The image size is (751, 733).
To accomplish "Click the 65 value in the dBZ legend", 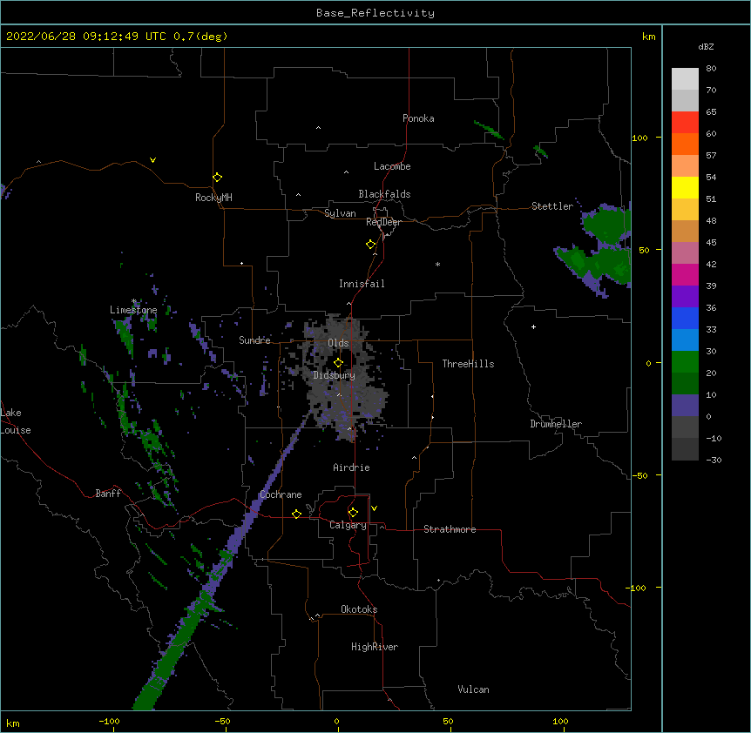I will [x=711, y=111].
